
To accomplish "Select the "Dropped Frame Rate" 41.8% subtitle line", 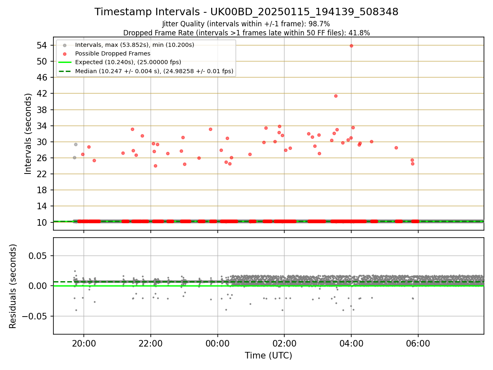I will click(246, 33).
